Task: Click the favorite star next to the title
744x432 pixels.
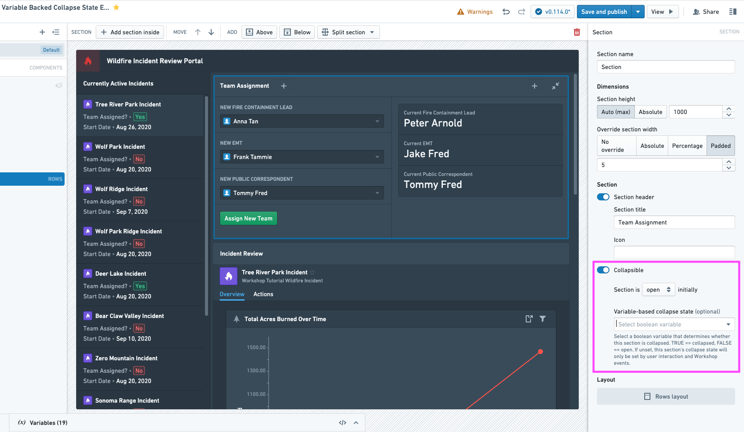Action: pos(116,7)
